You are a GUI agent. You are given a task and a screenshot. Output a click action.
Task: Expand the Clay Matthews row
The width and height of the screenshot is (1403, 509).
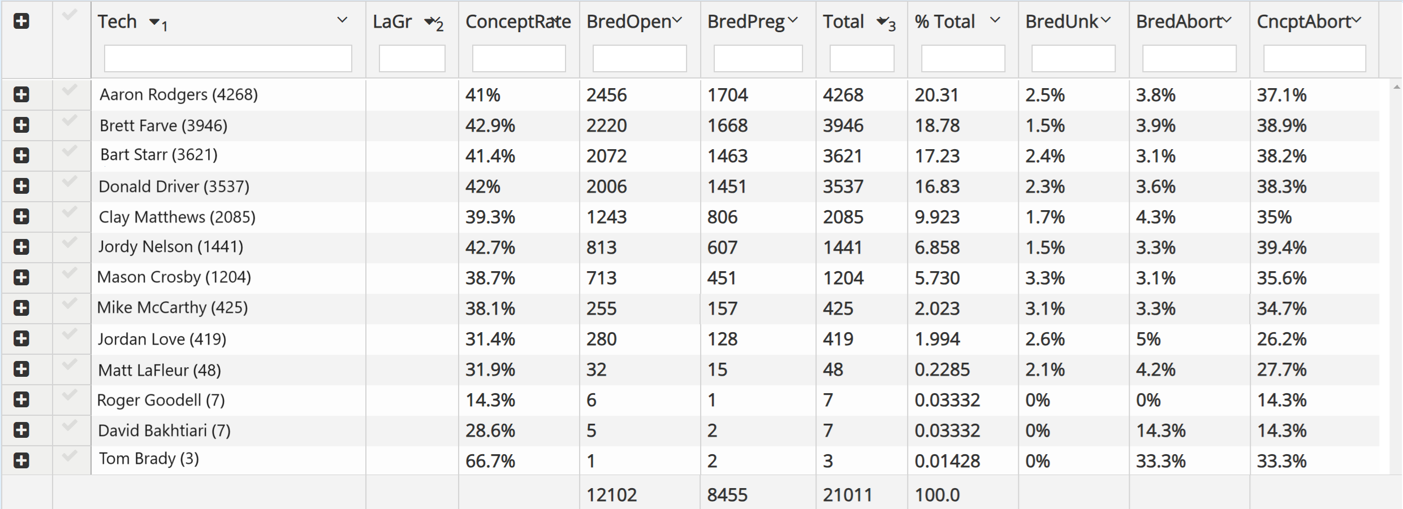coord(21,216)
